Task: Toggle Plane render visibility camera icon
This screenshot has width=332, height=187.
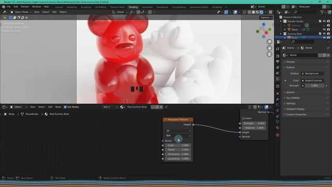Action: pyautogui.click(x=328, y=30)
